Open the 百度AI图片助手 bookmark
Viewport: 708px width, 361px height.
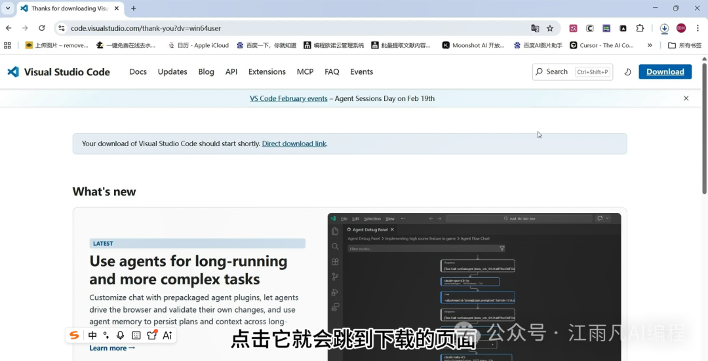[x=538, y=45]
